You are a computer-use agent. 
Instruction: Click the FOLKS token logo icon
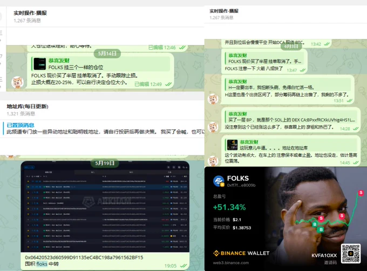pyautogui.click(x=219, y=181)
